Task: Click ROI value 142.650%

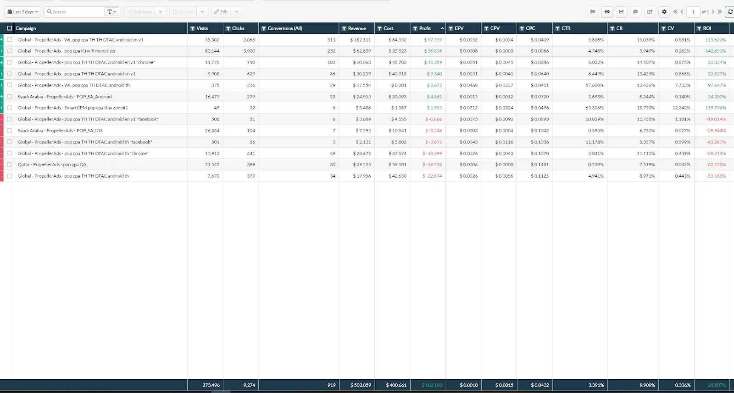Action: 716,51
